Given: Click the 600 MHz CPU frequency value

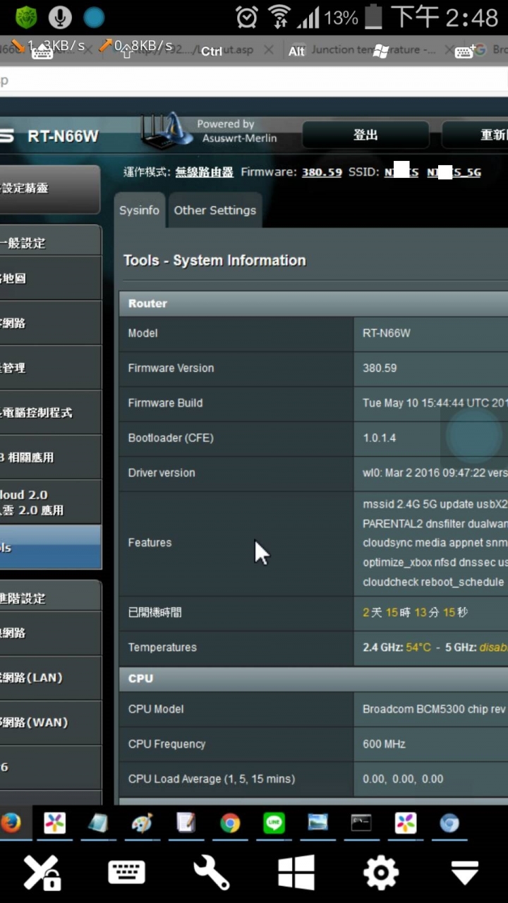Looking at the screenshot, I should click(384, 744).
